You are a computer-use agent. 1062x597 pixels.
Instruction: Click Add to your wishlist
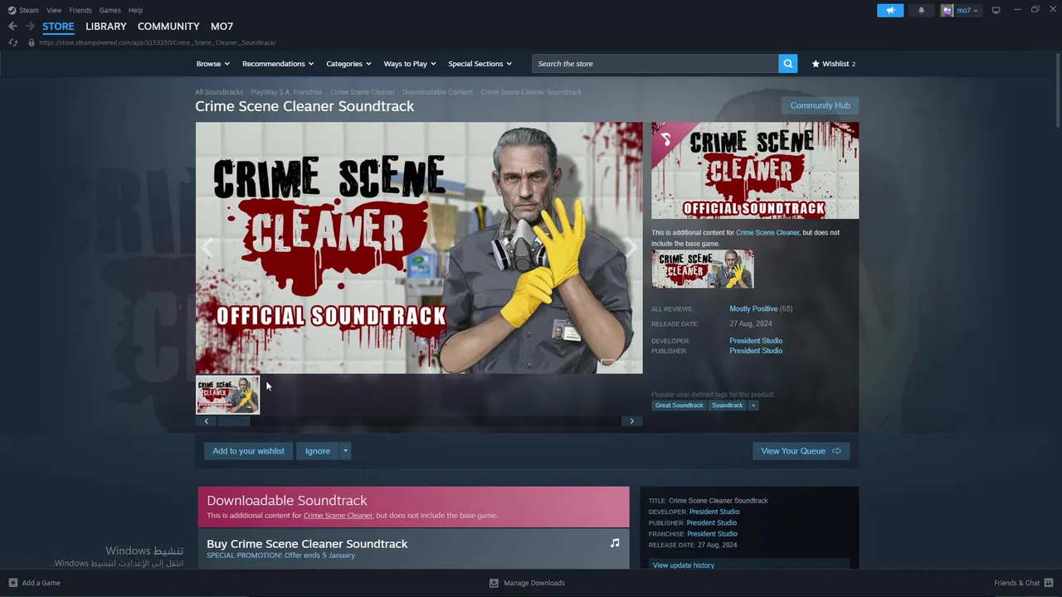coord(248,451)
